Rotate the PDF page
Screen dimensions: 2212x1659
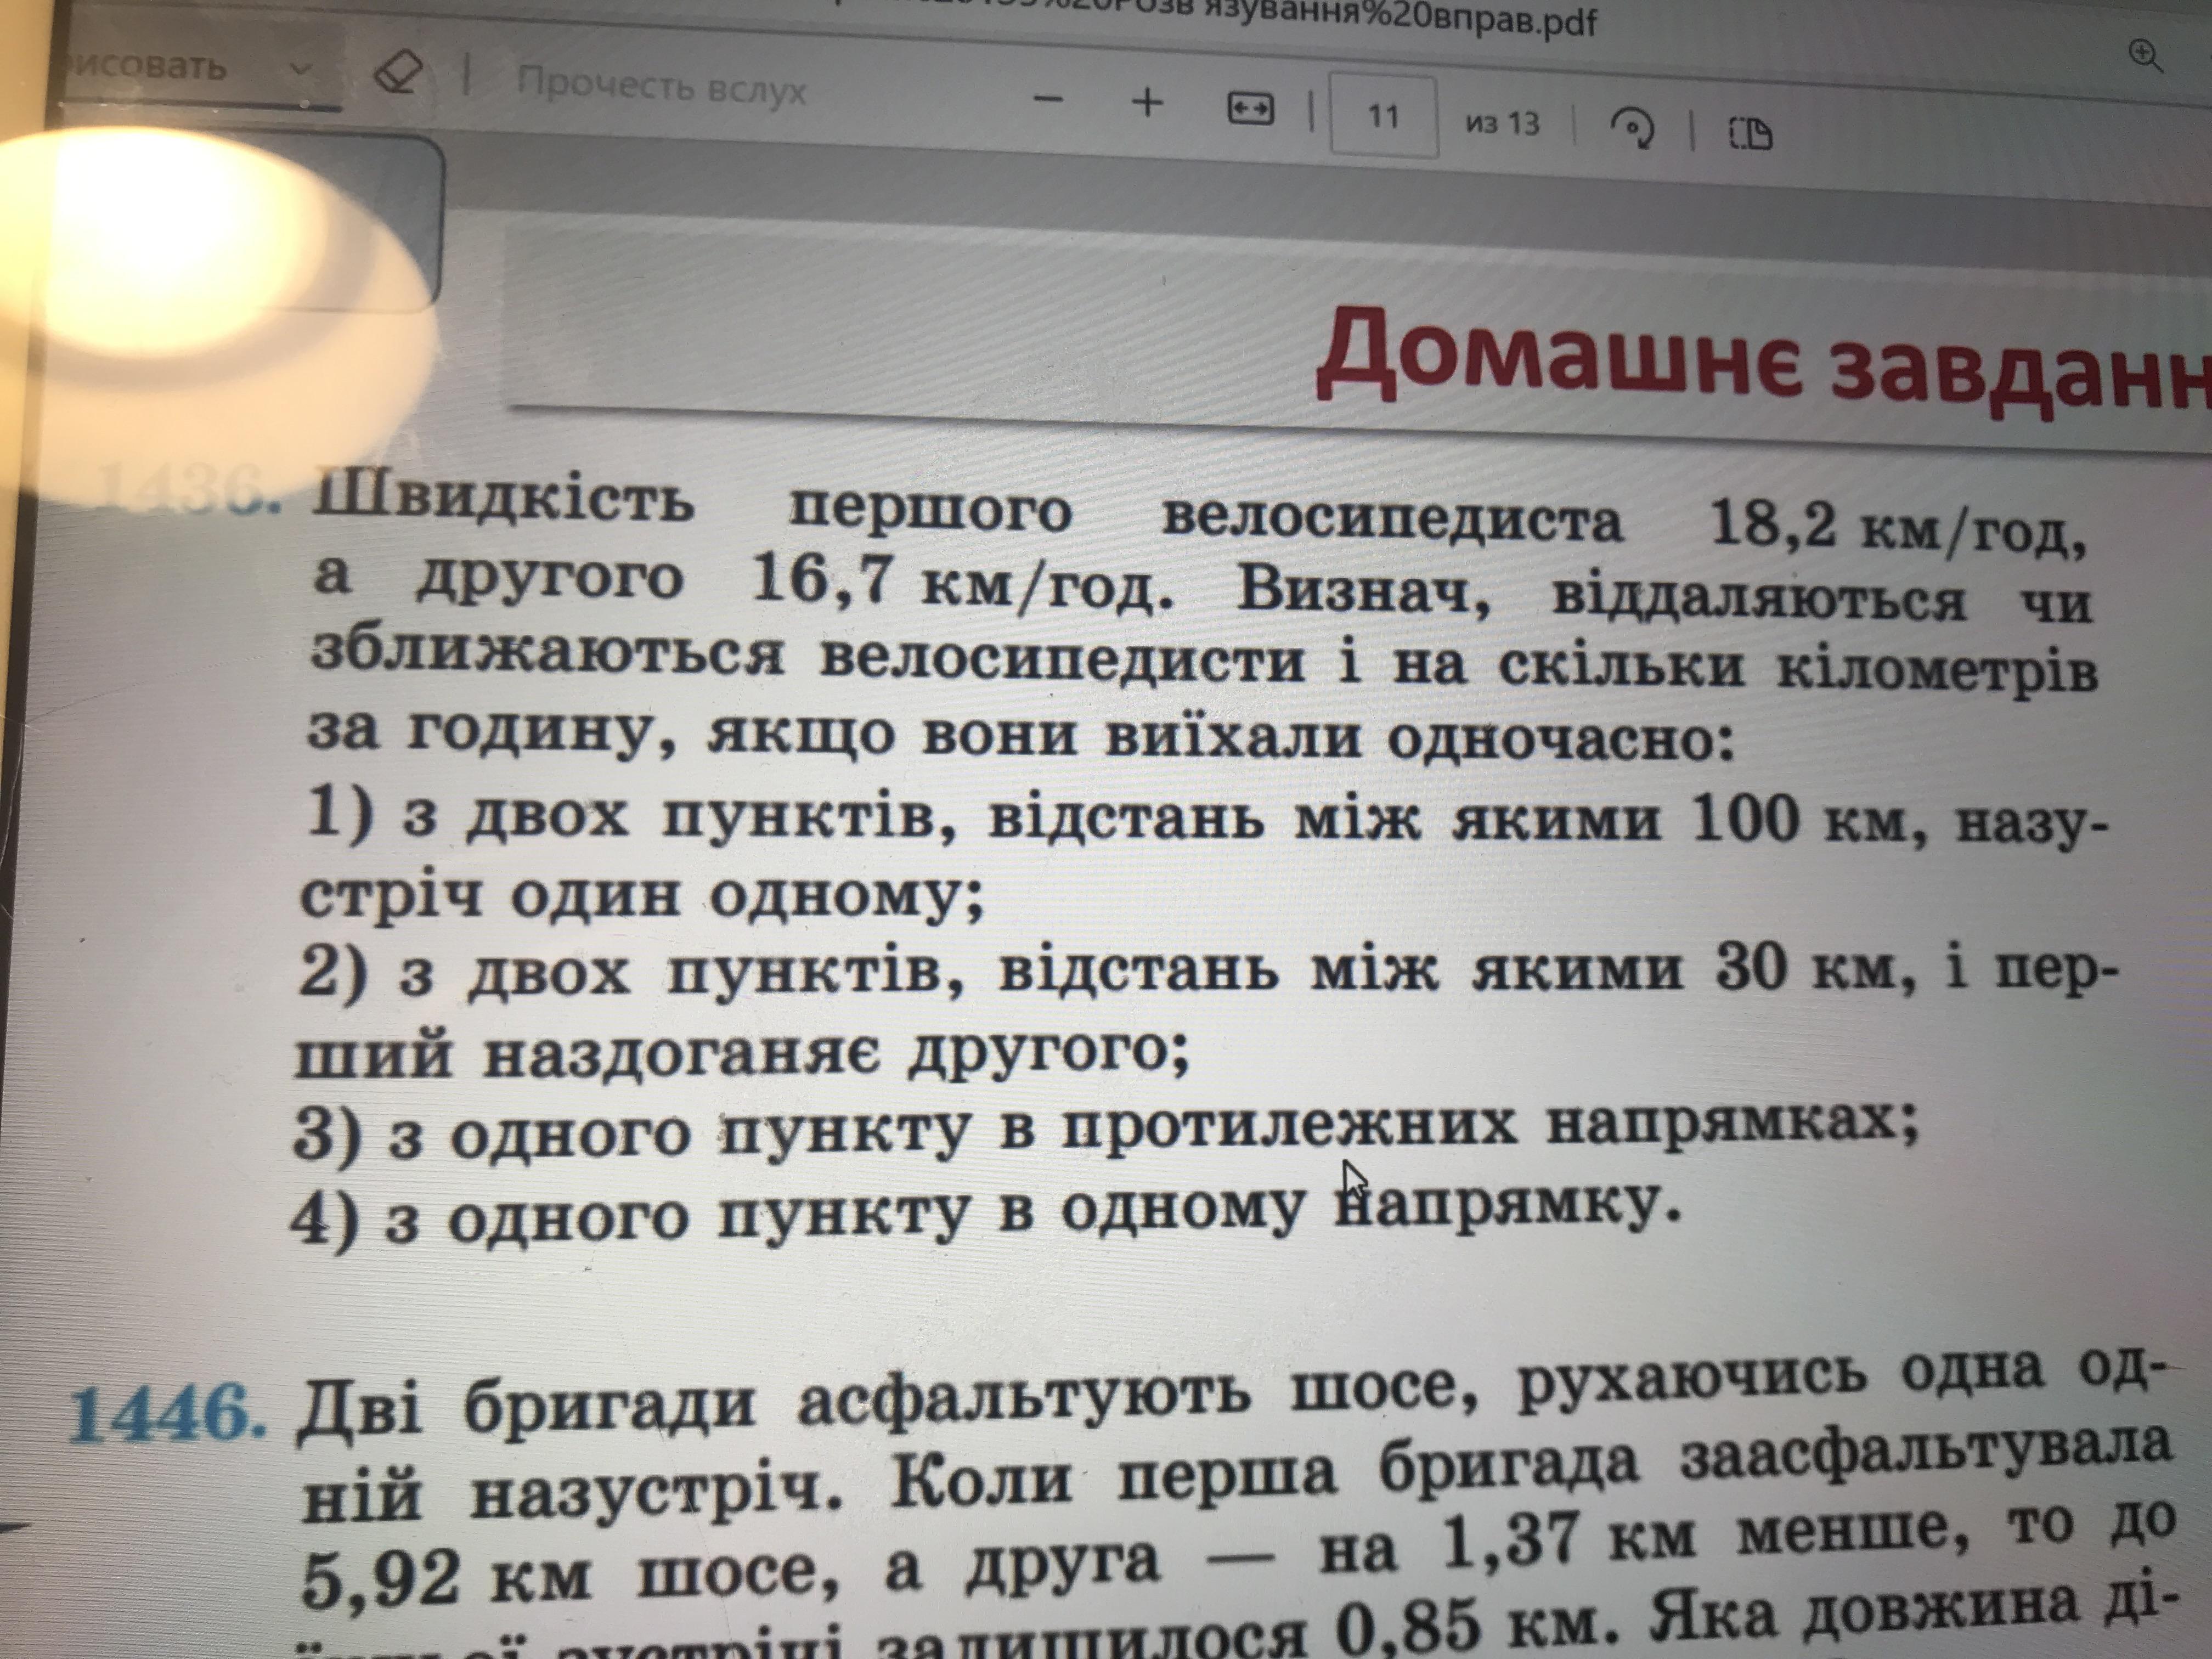1631,129
